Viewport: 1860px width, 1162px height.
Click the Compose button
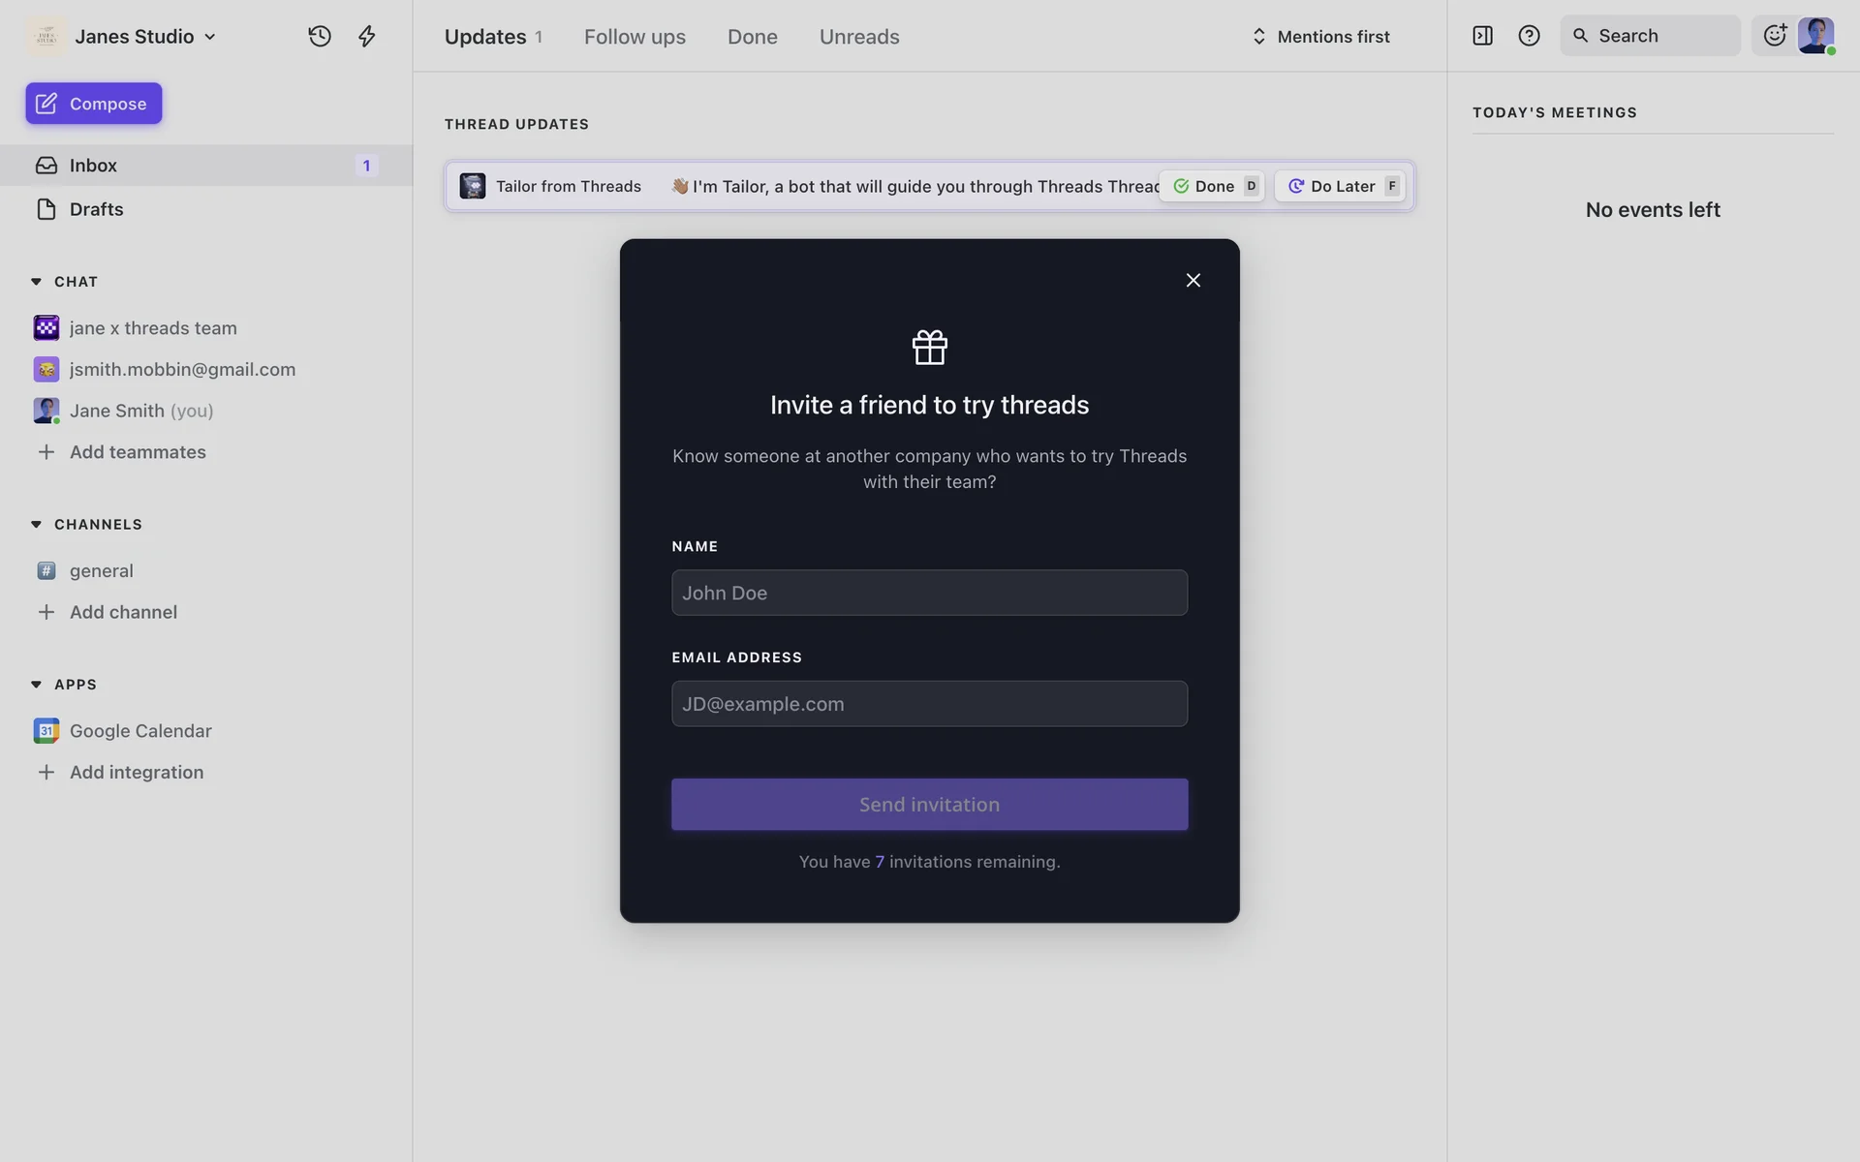coord(94,104)
